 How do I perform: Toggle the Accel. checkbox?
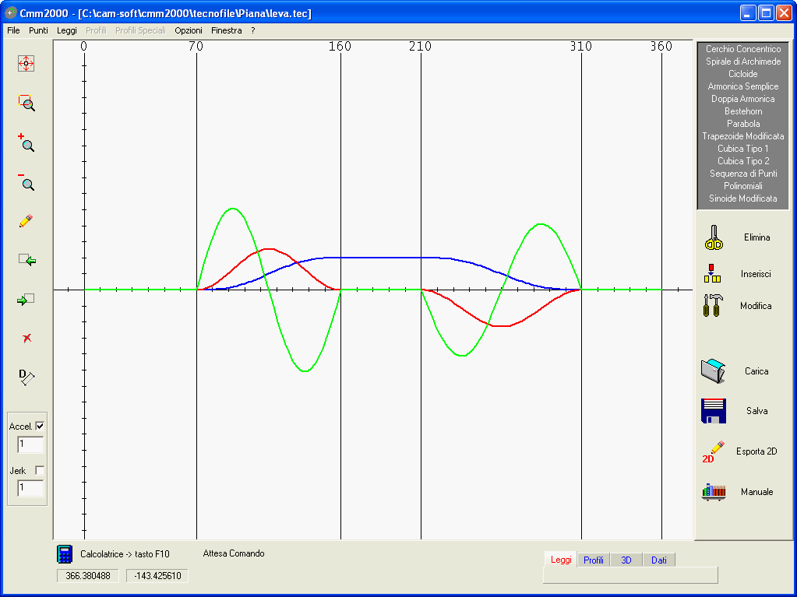point(41,426)
